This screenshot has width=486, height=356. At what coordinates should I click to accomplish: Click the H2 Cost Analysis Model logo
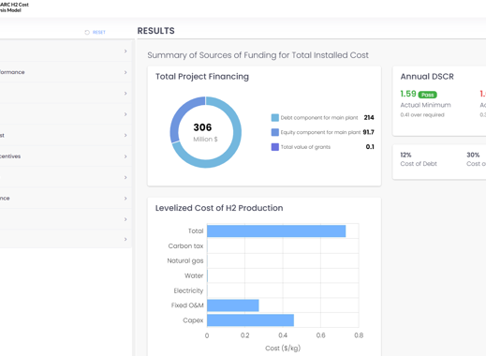pyautogui.click(x=14, y=7)
